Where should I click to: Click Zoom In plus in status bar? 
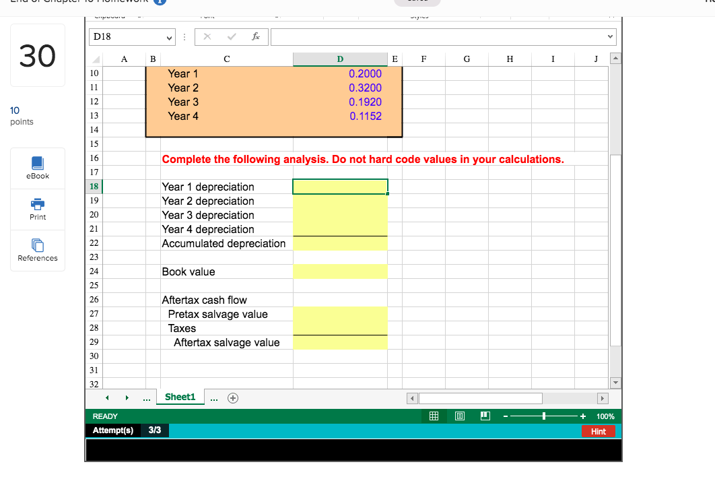pyautogui.click(x=583, y=416)
